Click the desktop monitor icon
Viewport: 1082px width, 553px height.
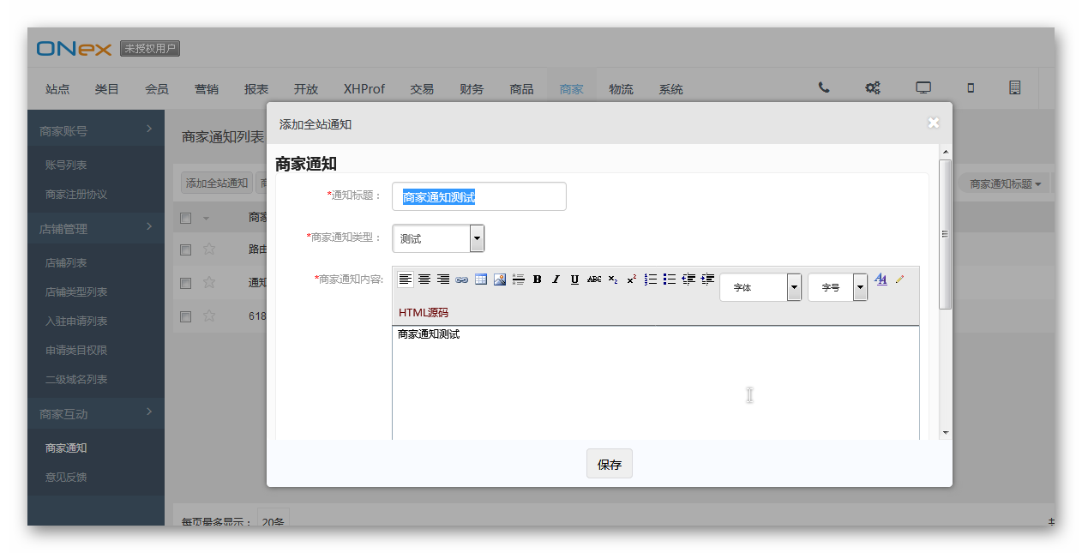pyautogui.click(x=923, y=87)
